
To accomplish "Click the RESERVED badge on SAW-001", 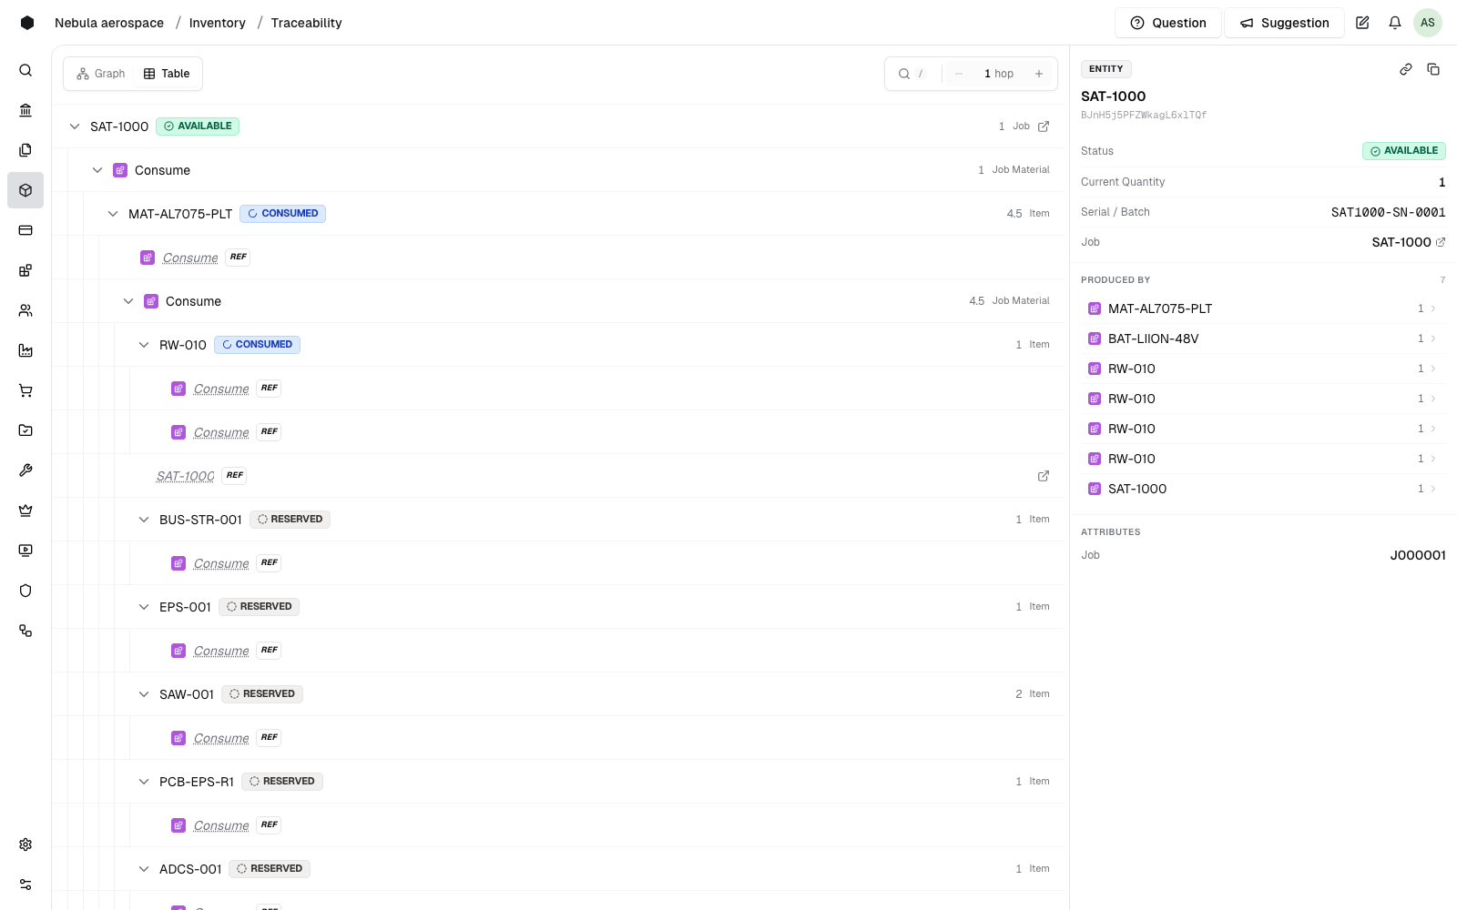I will (x=262, y=694).
